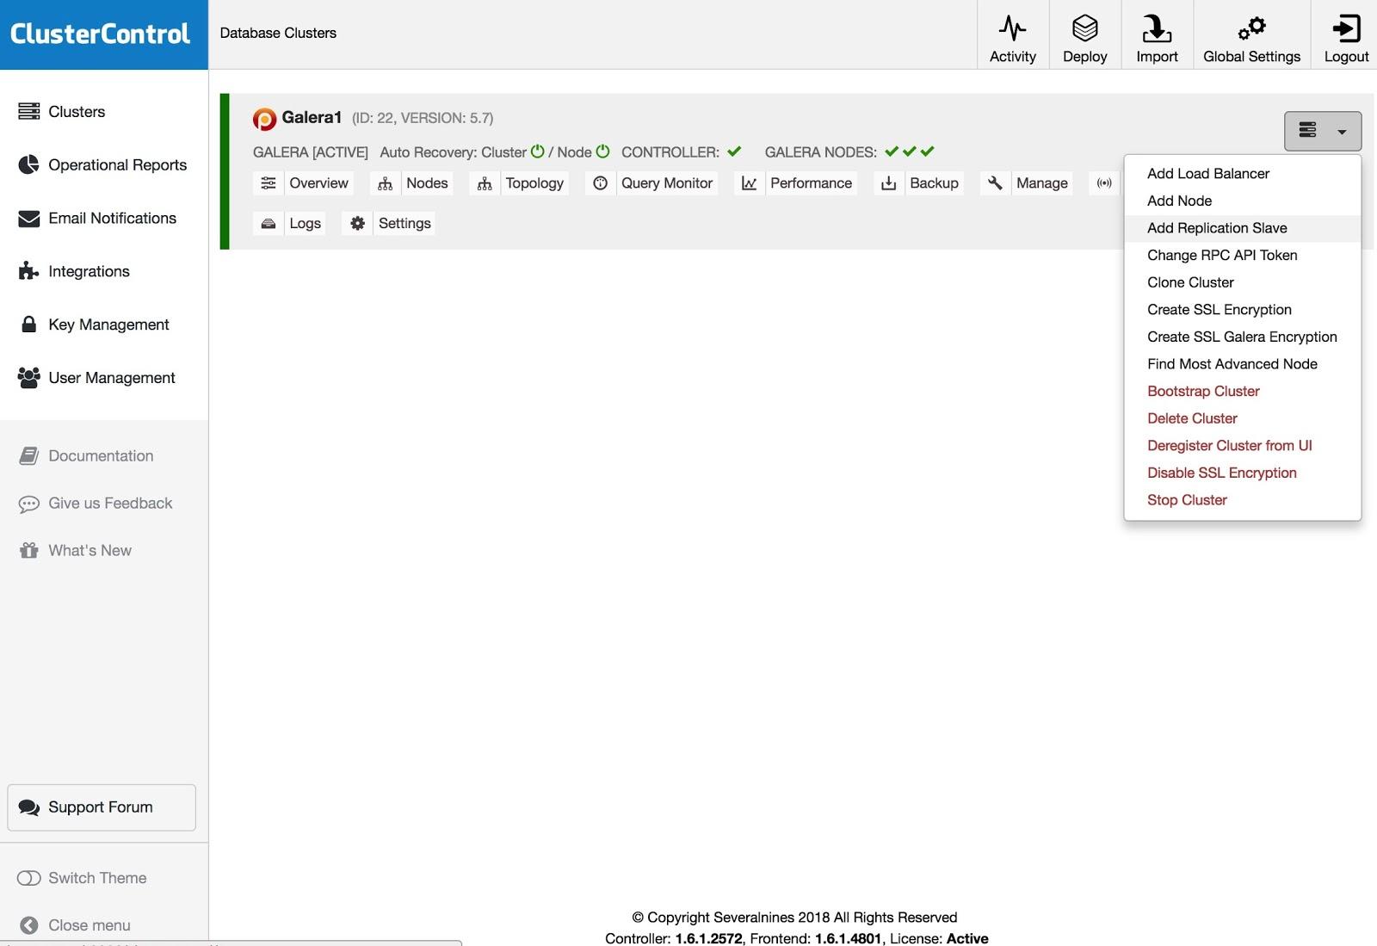This screenshot has width=1377, height=946.
Task: Choose Create SSL Encryption
Action: coord(1219,310)
